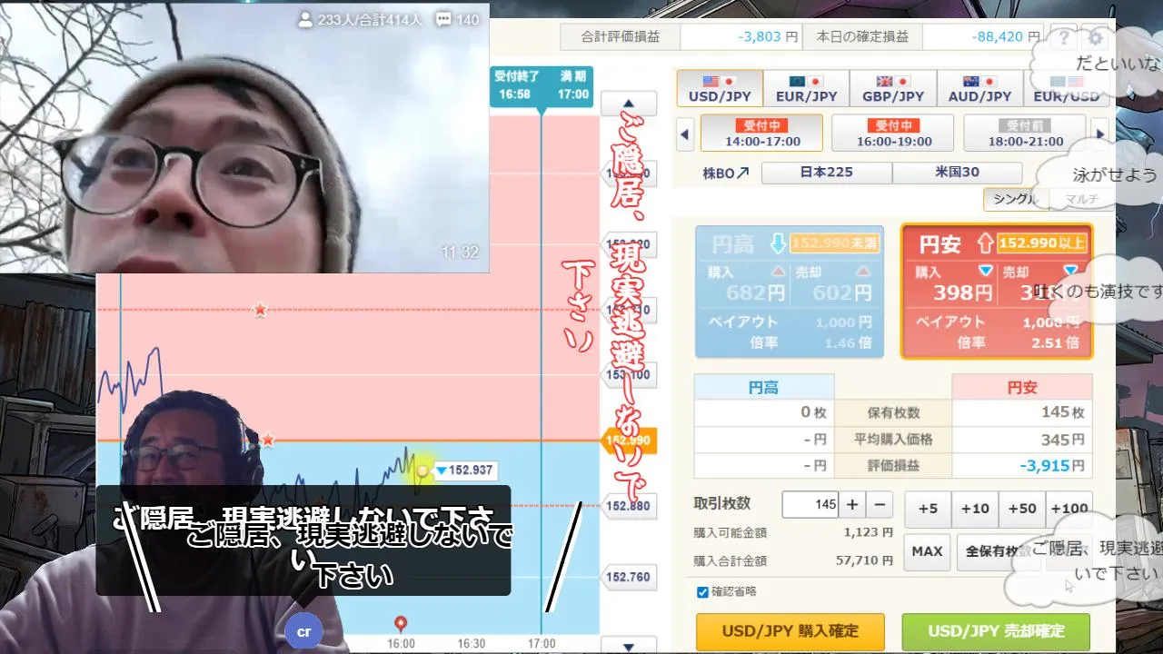Click the 購入合計金額 value 57,710 円
The height and width of the screenshot is (654, 1163).
[x=864, y=560]
